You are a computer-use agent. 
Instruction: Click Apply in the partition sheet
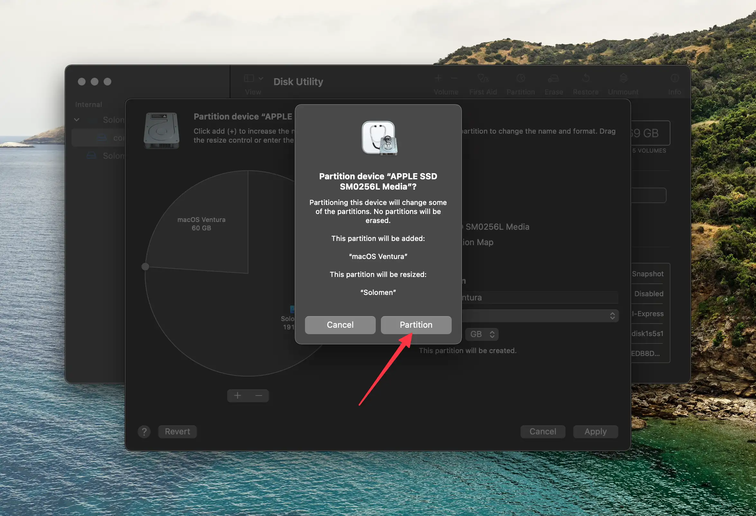(595, 431)
